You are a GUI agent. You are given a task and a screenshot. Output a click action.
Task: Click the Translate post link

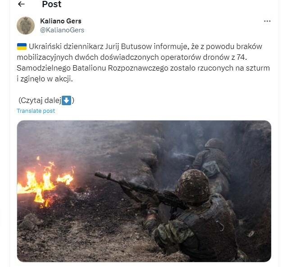(x=36, y=111)
